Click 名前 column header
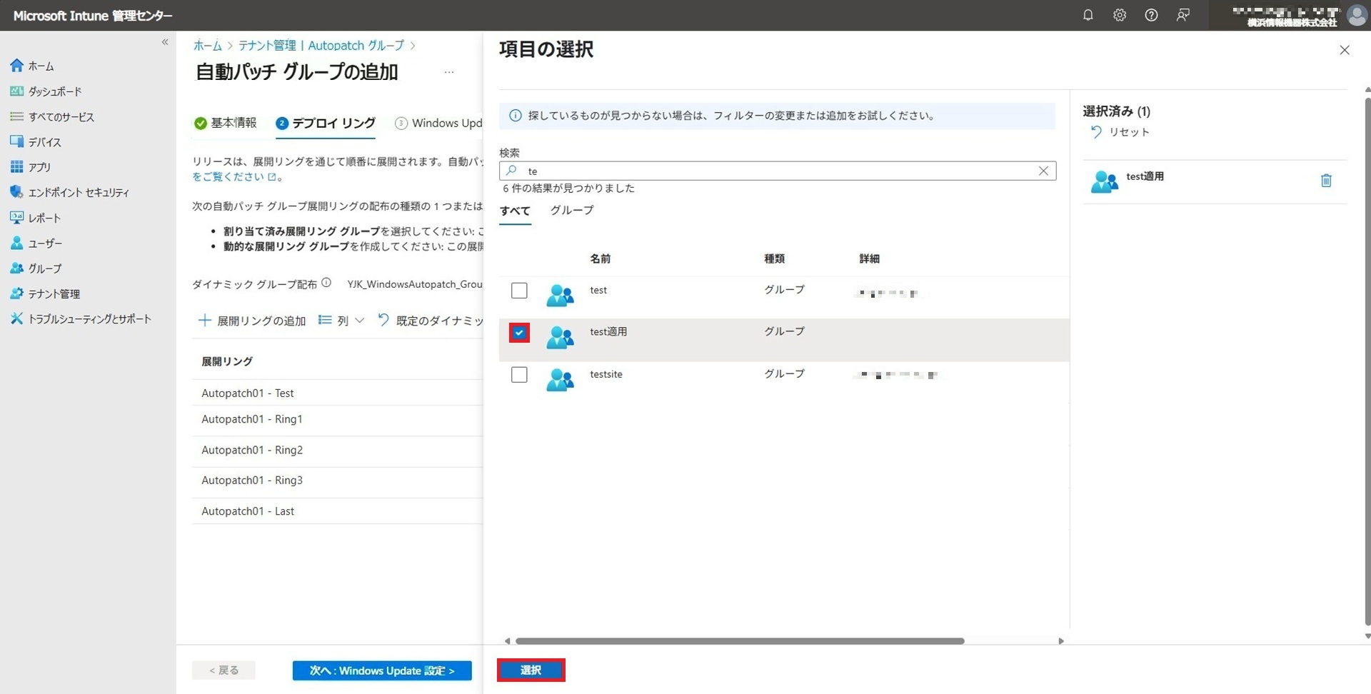Screen dimensions: 1371x694 pos(600,258)
